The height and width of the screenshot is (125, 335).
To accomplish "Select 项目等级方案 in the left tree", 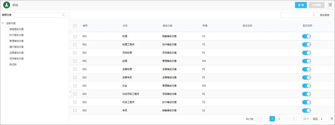I will 16,58.
